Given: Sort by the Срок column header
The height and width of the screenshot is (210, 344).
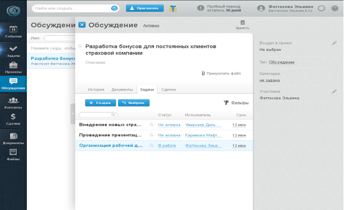Looking at the screenshot, I should [241, 115].
